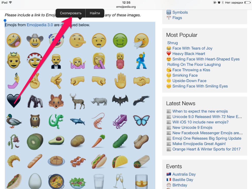252x189 pixels.
Task: Select the bat emoji
Action: (x=120, y=101)
